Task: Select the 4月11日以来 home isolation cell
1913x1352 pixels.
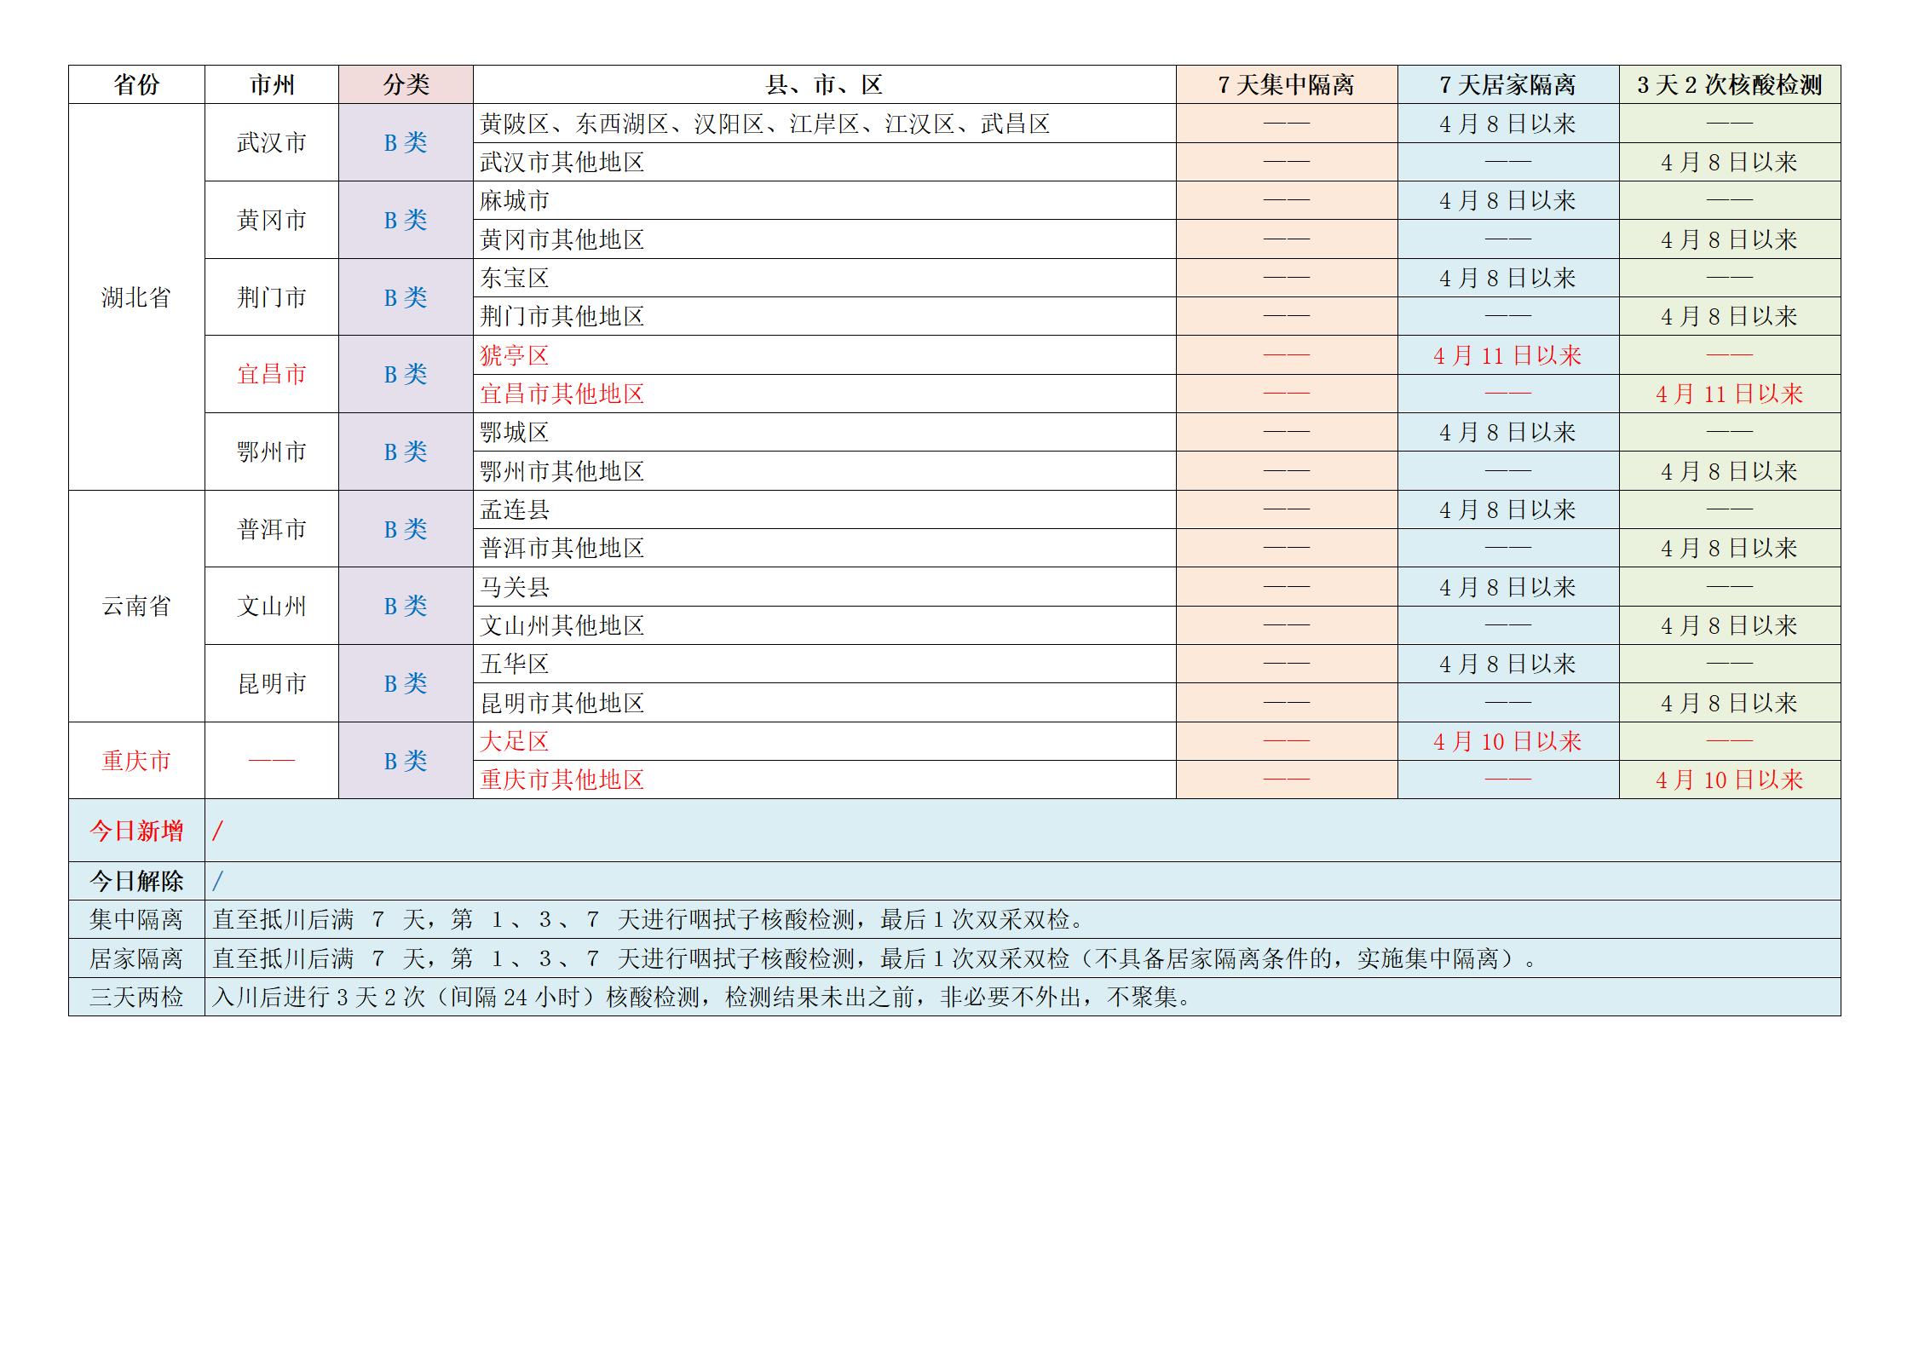Action: click(x=1508, y=355)
